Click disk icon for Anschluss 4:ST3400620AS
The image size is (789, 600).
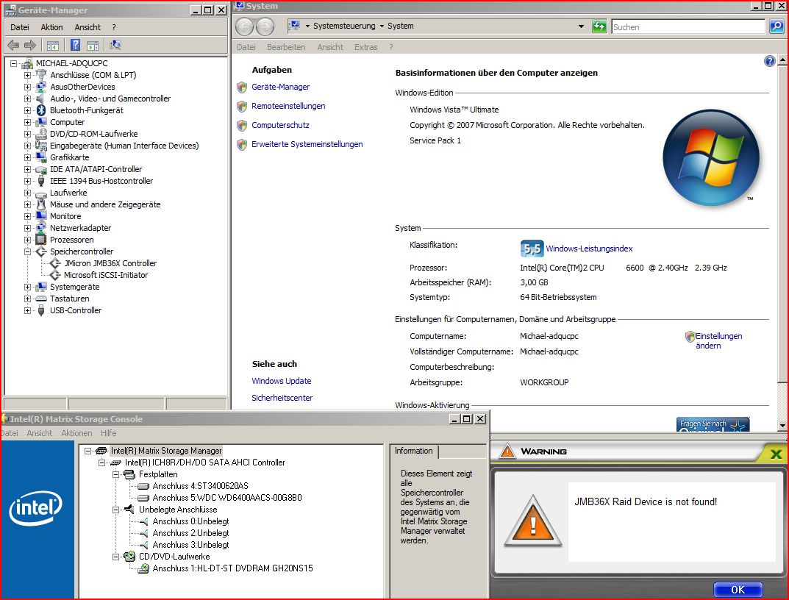143,486
